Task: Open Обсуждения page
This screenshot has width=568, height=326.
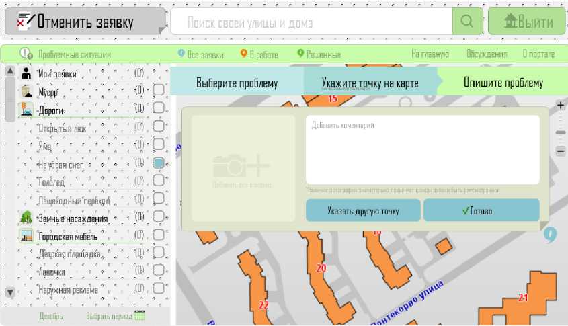Action: (x=487, y=54)
